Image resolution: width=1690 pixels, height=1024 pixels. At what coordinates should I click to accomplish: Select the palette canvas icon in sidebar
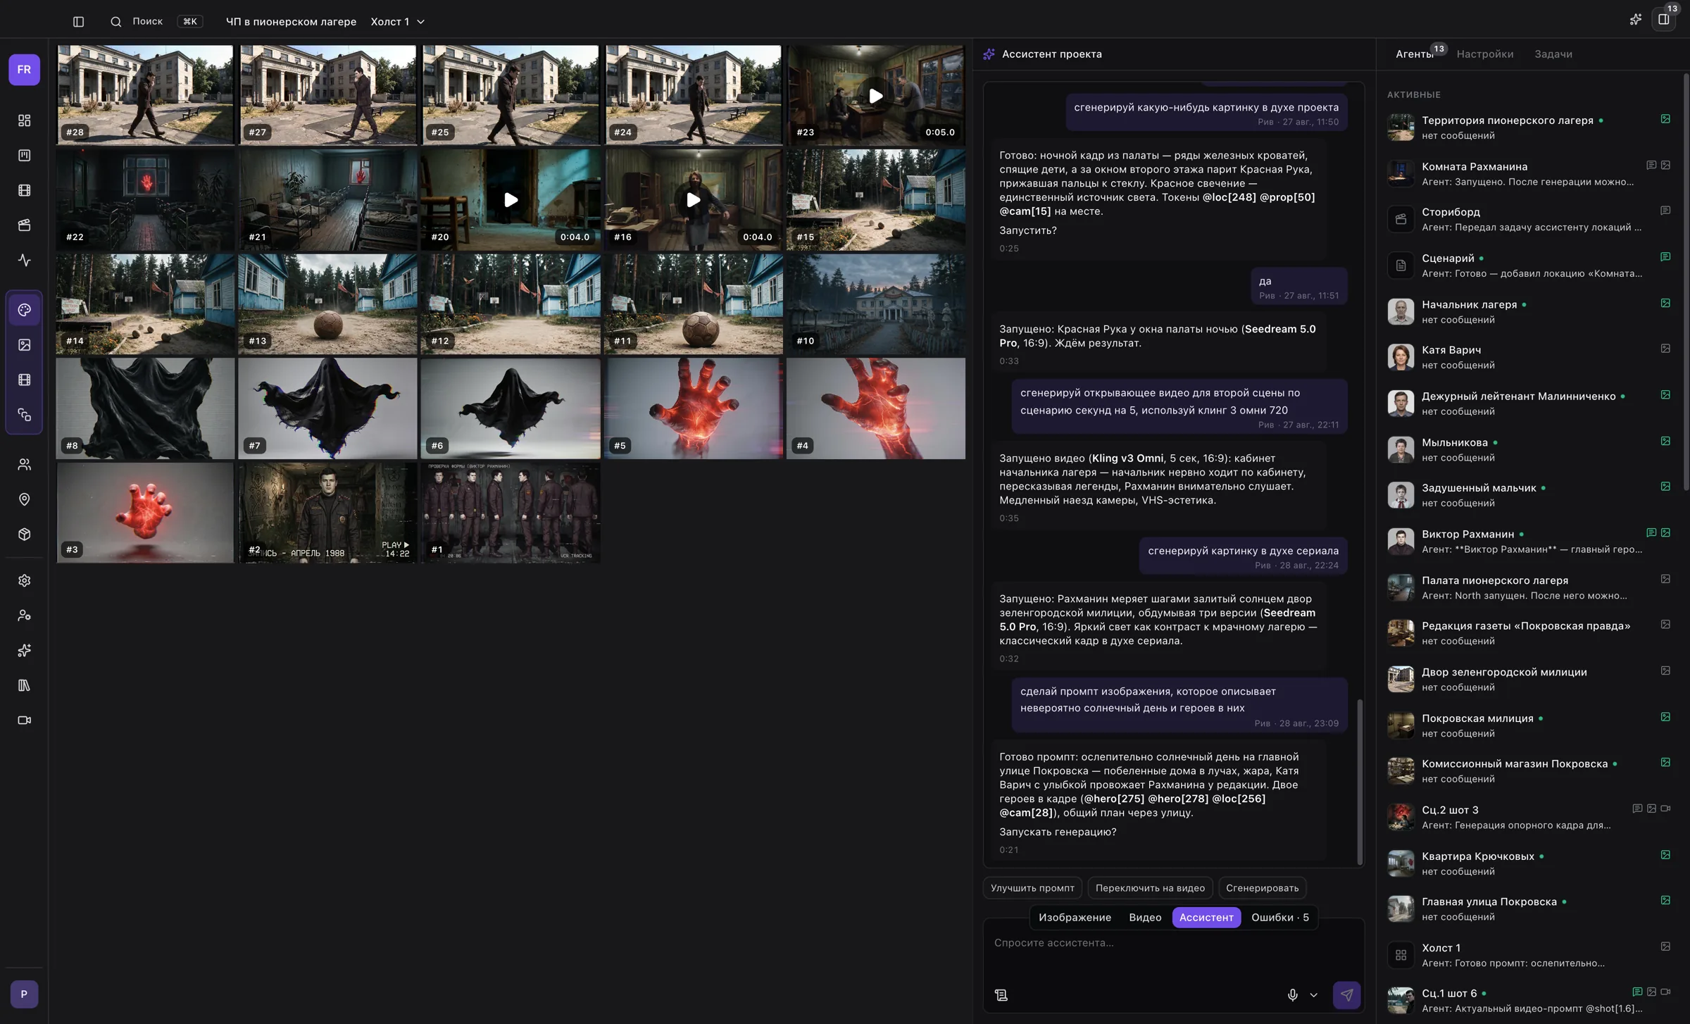24,310
